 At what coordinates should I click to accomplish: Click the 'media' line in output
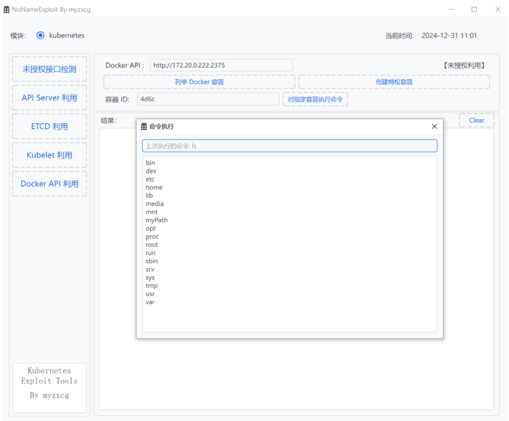tap(154, 204)
